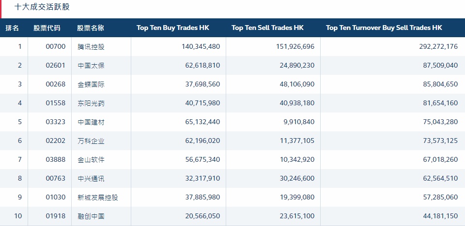Open 中国建材 stock details
Viewport: 465px width, 226px height.
click(91, 122)
